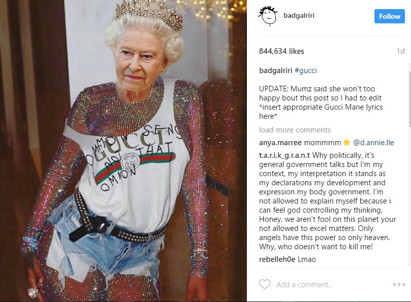Click badgalriri username in the caption
This screenshot has height=302, width=411.
pyautogui.click(x=275, y=71)
